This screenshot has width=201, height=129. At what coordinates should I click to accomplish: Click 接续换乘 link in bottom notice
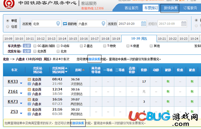78,123
